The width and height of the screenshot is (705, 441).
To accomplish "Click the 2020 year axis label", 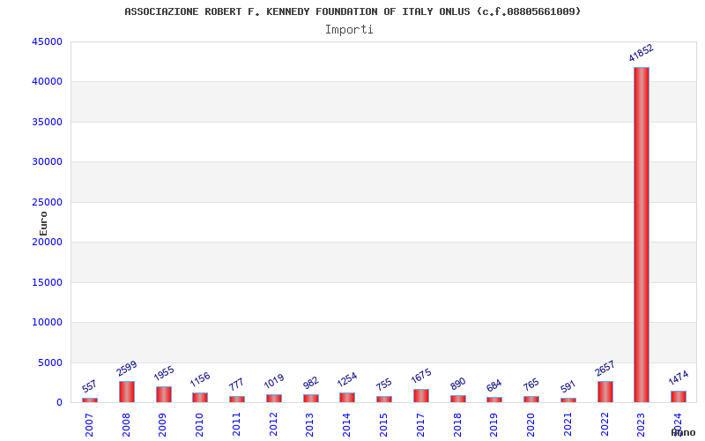I will click(531, 425).
